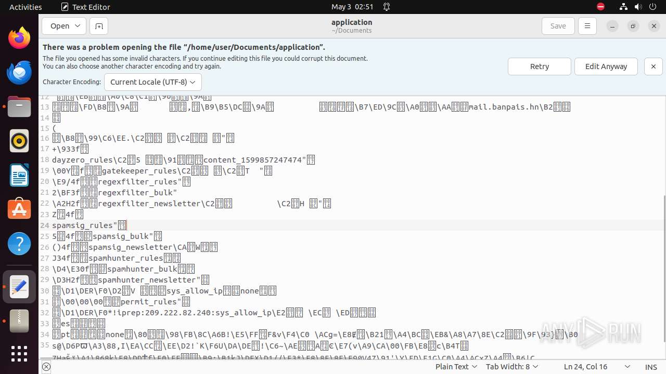
Task: Select the Text Editor dock icon
Action: [x=19, y=287]
